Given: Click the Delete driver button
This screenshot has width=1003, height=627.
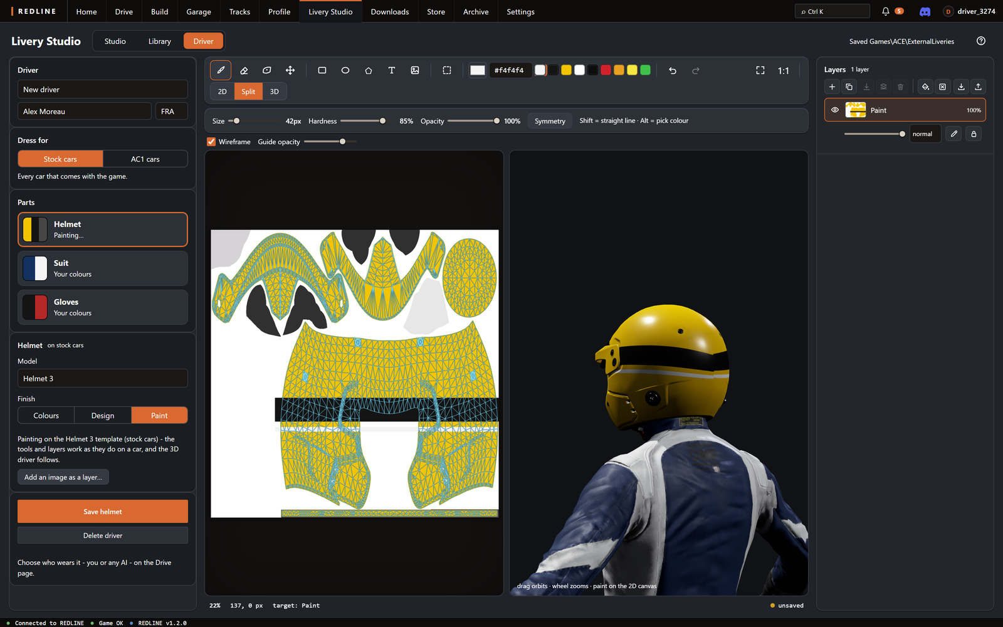Looking at the screenshot, I should point(103,535).
